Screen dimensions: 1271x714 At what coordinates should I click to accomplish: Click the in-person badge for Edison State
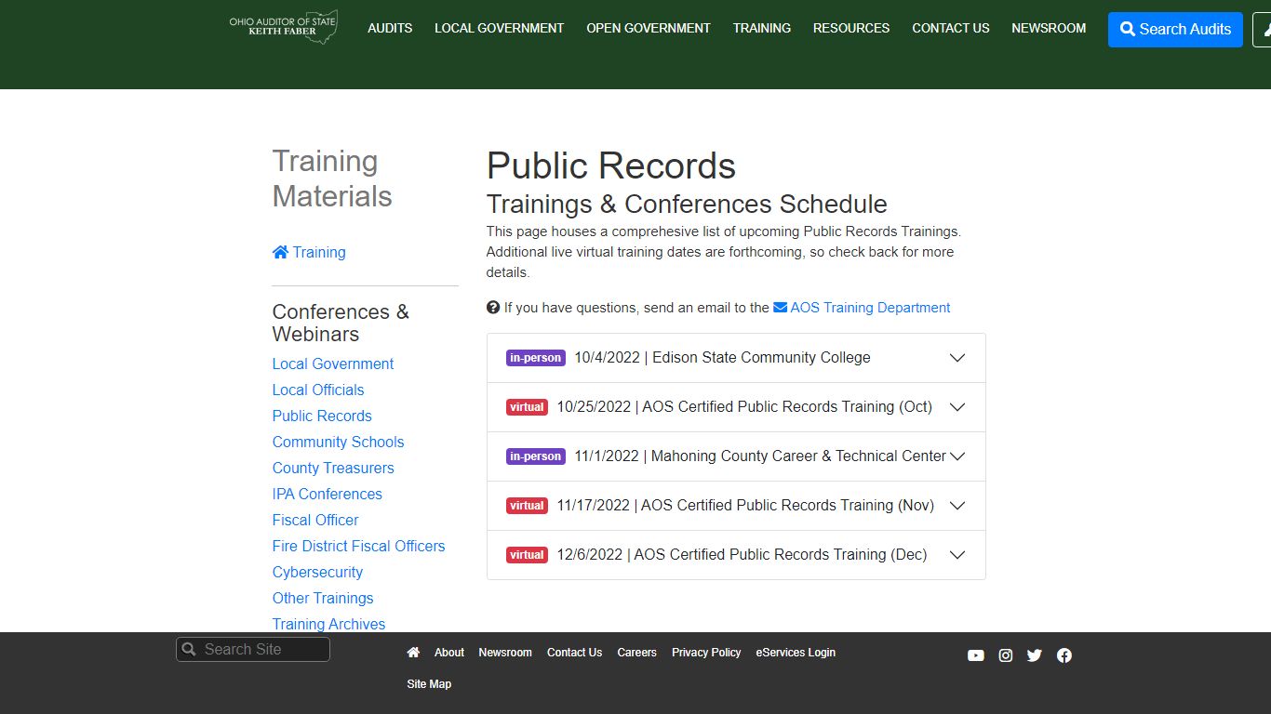536,358
